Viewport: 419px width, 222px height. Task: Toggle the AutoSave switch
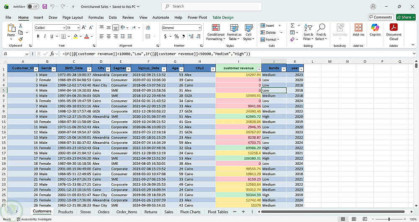coord(33,7)
